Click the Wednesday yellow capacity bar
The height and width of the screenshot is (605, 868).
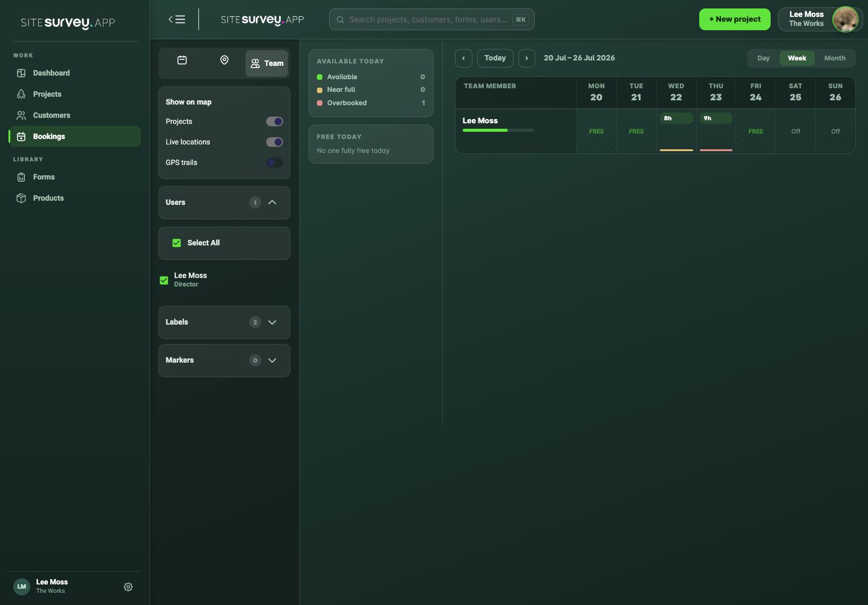tap(676, 150)
